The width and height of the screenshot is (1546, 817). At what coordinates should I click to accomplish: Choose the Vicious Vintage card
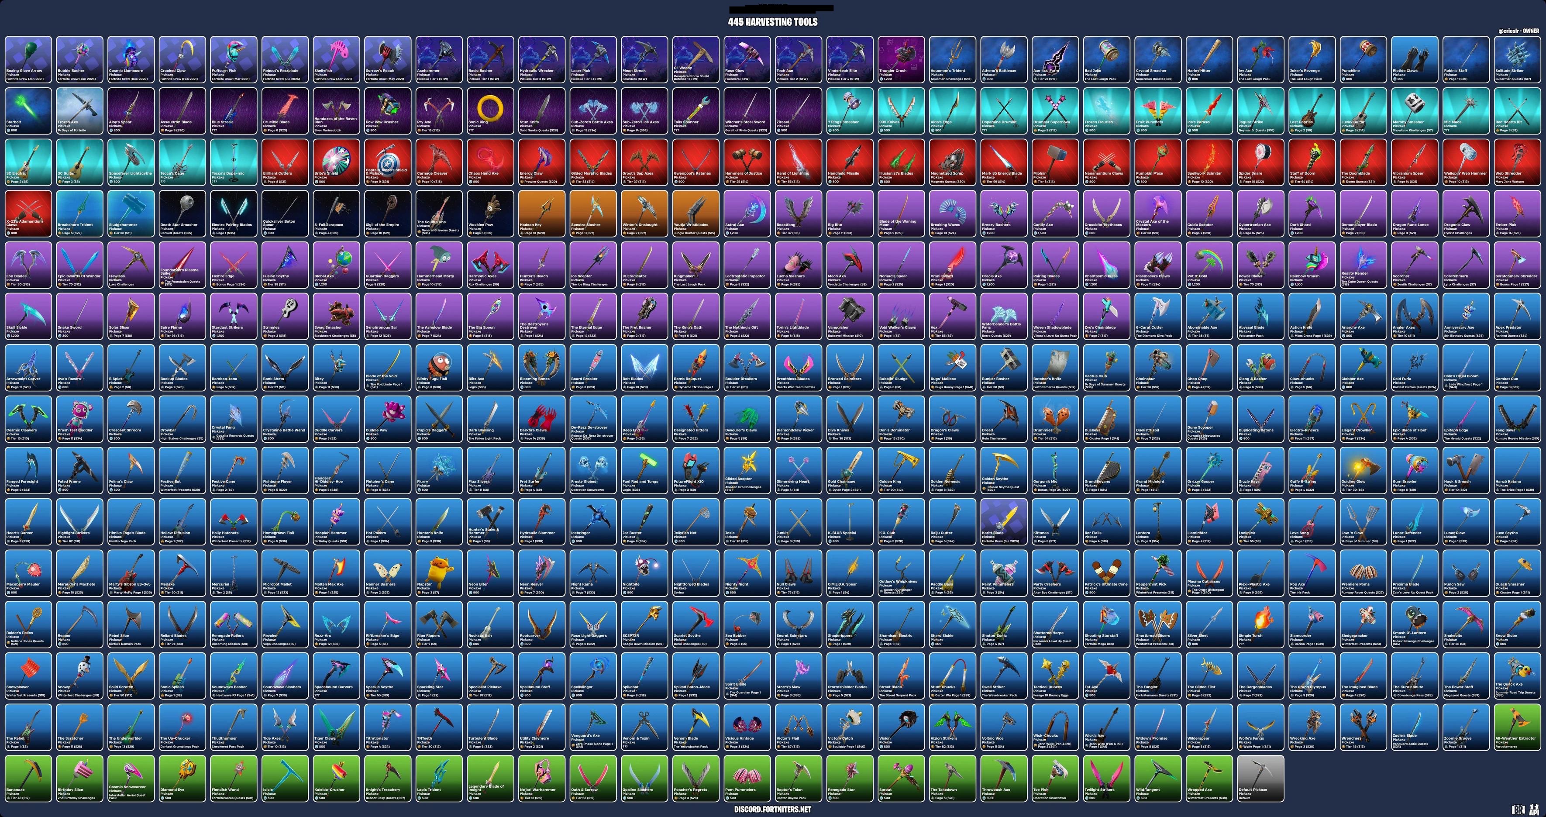pos(747,727)
